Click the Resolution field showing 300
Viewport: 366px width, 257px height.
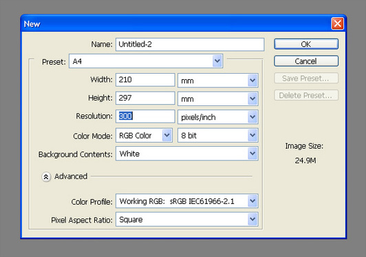(x=145, y=116)
